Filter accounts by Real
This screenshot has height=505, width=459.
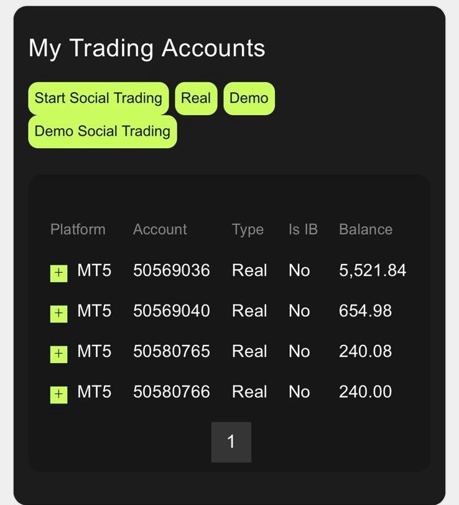click(196, 98)
